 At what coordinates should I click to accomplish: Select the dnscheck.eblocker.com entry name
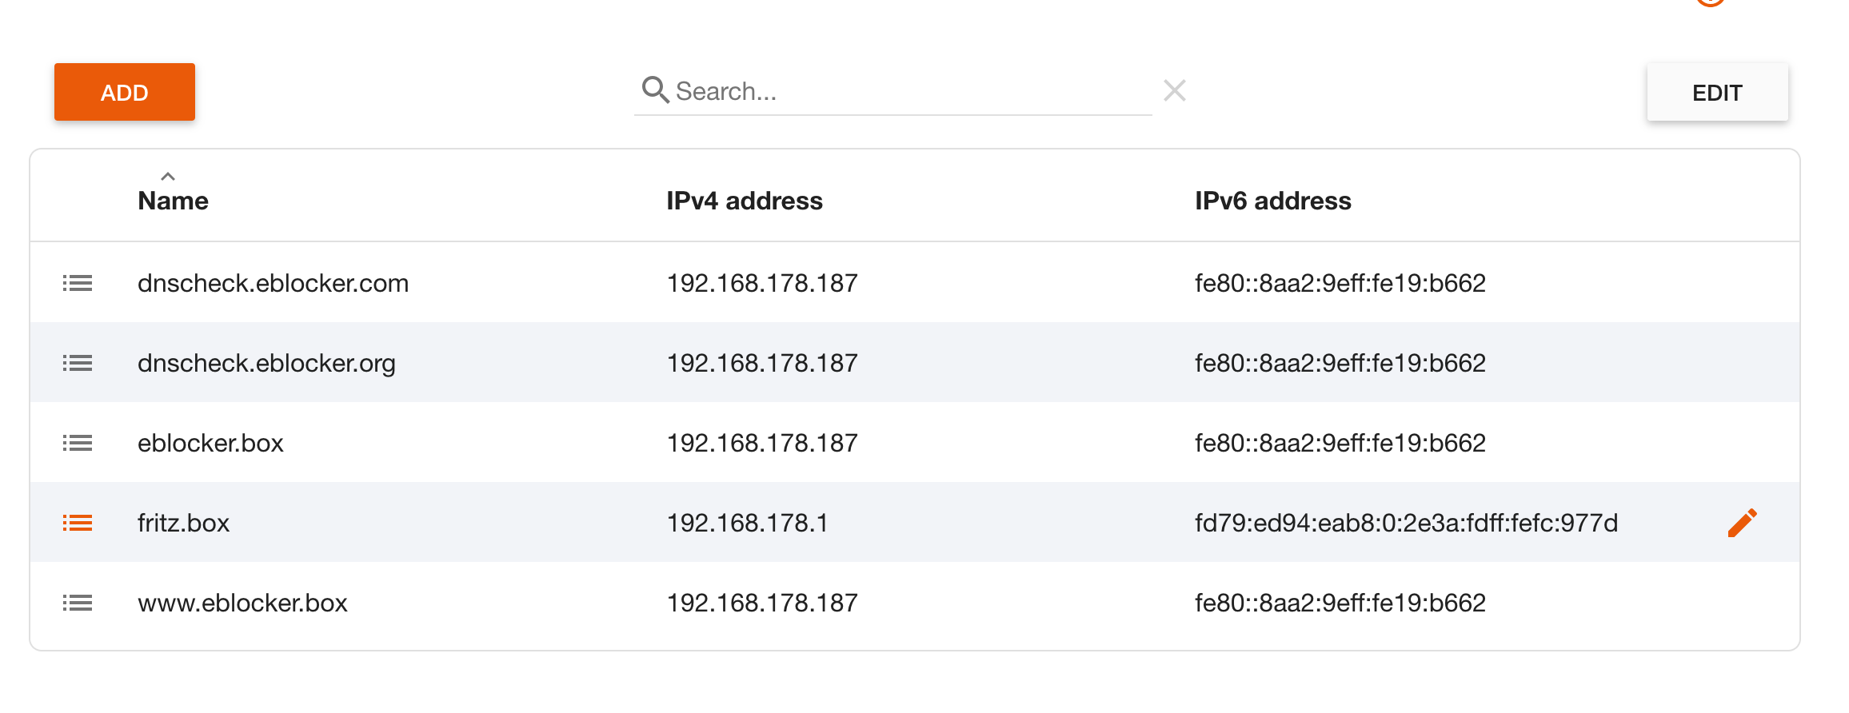tap(273, 283)
